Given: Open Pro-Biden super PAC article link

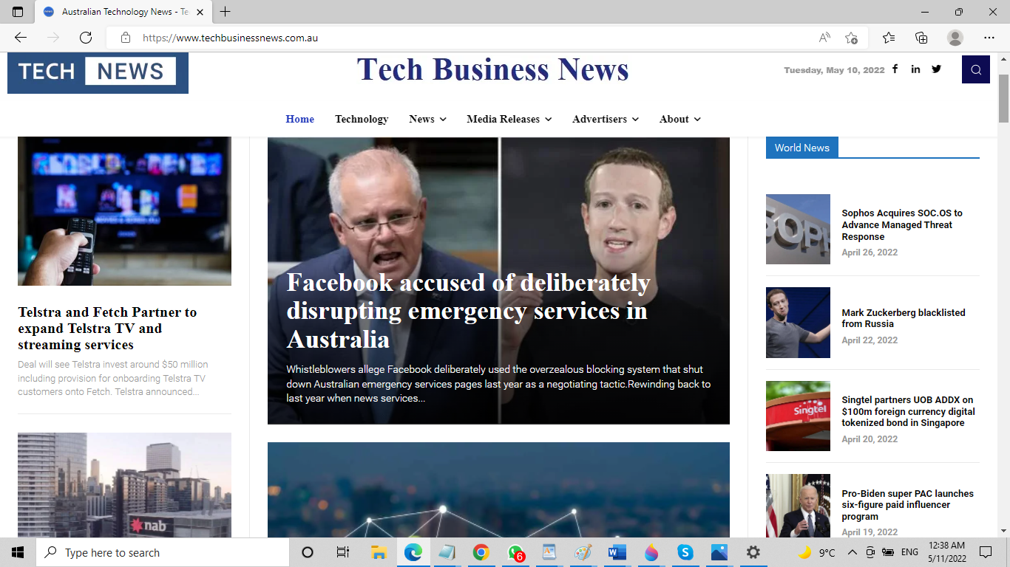Looking at the screenshot, I should [x=907, y=505].
